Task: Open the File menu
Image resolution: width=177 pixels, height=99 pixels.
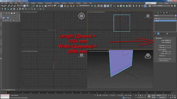Action: click(2, 3)
